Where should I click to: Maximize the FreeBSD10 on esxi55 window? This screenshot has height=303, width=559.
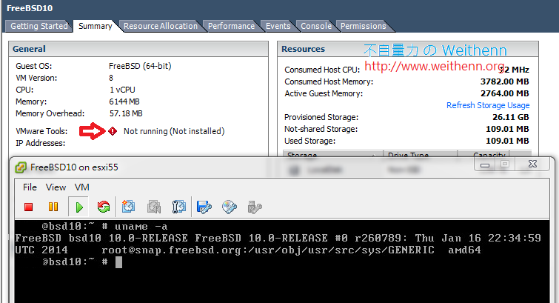tap(505, 164)
